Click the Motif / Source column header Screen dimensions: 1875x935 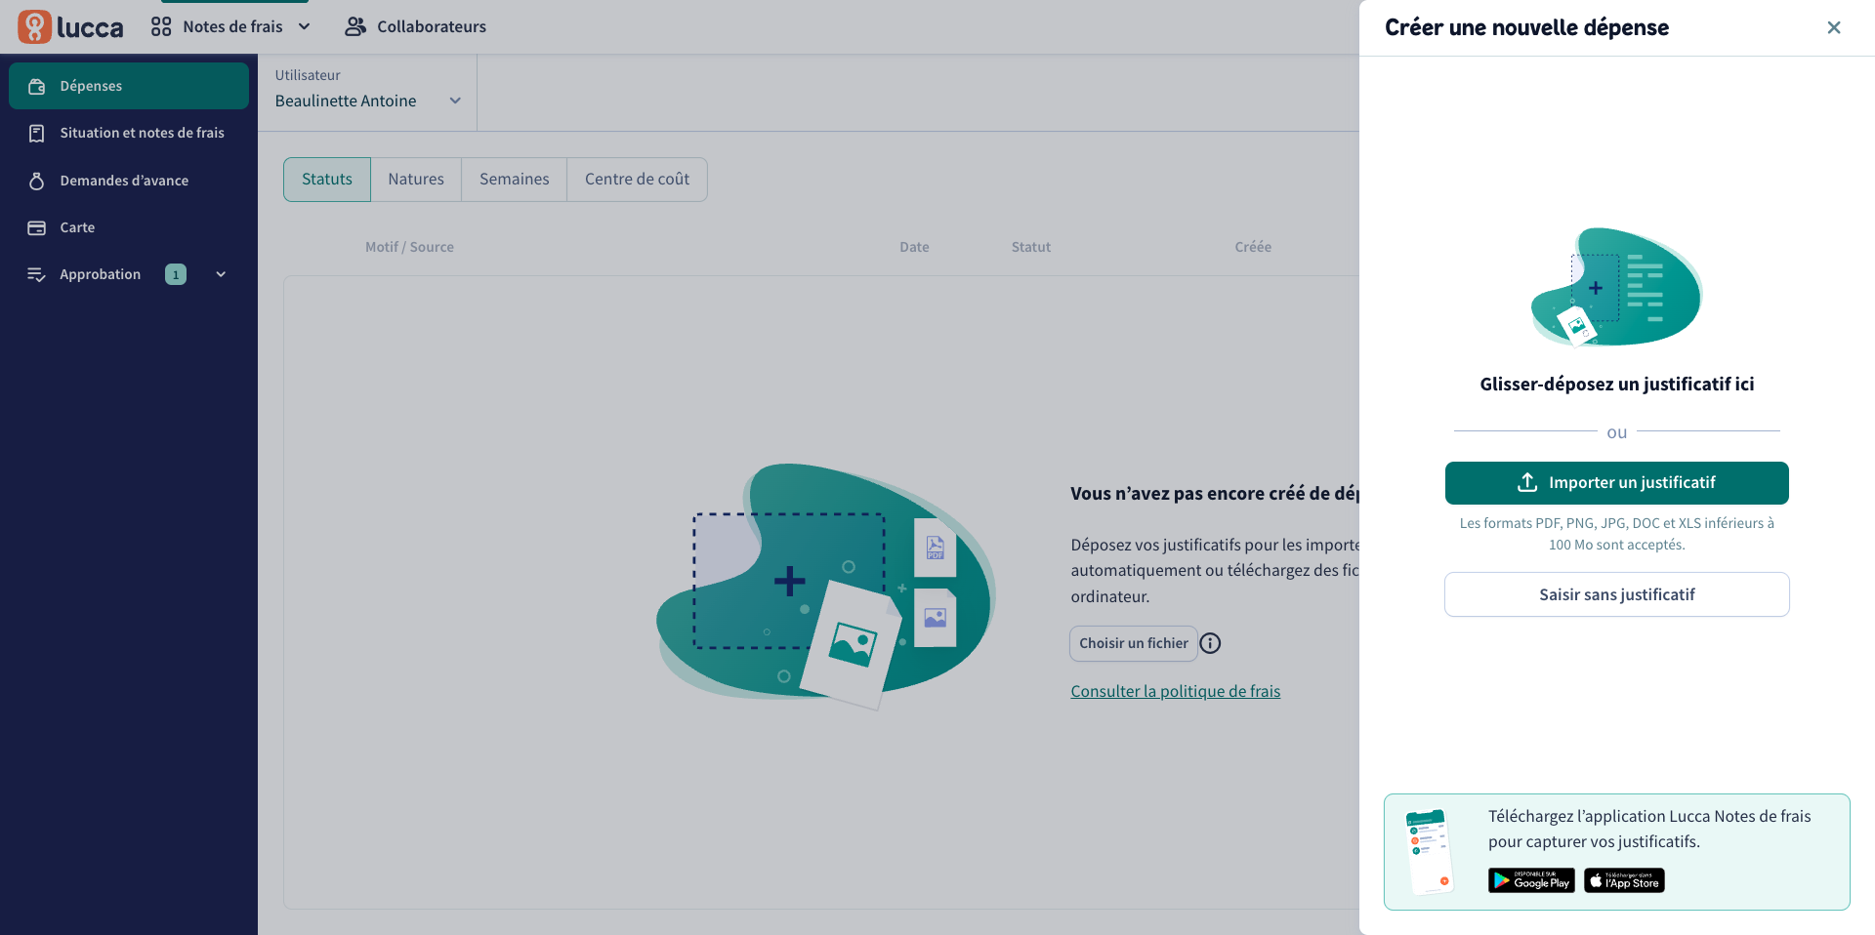[409, 247]
